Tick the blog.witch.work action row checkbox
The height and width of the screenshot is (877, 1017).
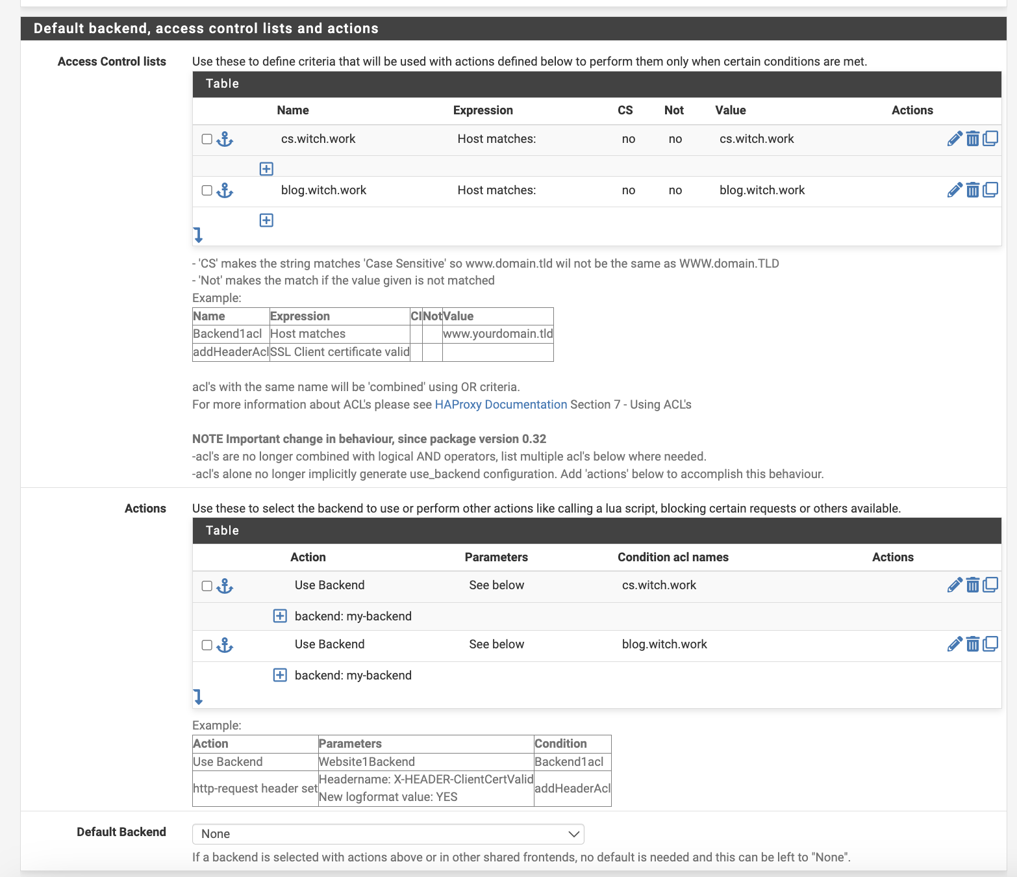coord(207,645)
